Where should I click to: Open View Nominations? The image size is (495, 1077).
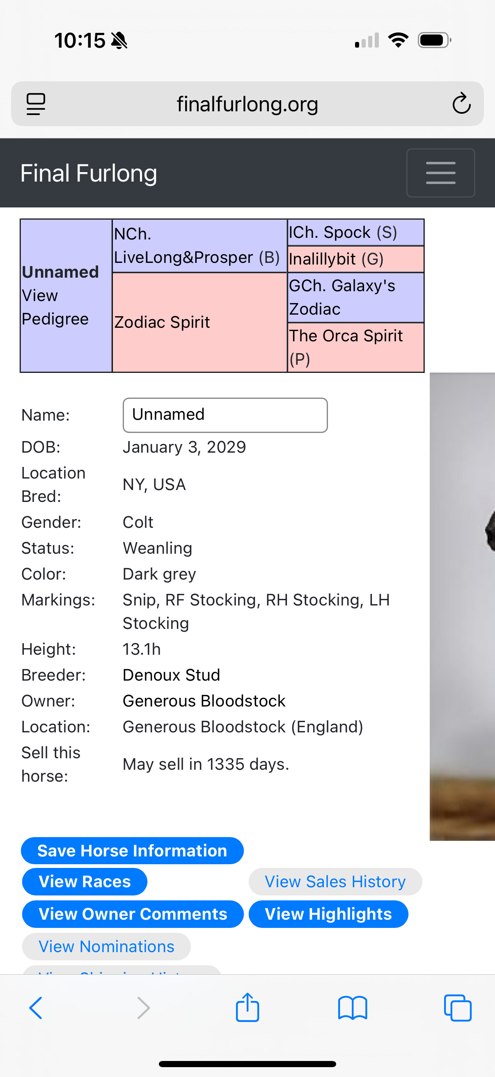click(x=106, y=946)
